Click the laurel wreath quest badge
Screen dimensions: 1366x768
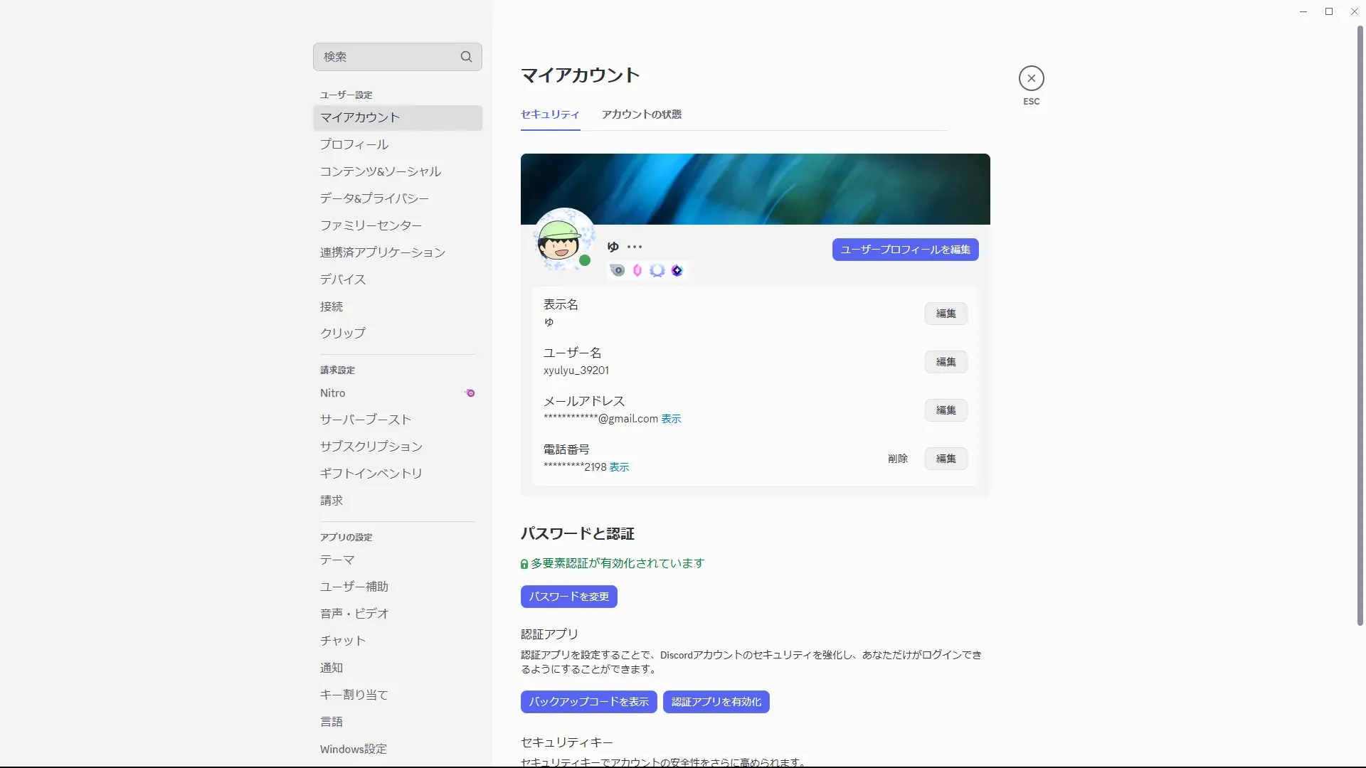[x=657, y=270]
